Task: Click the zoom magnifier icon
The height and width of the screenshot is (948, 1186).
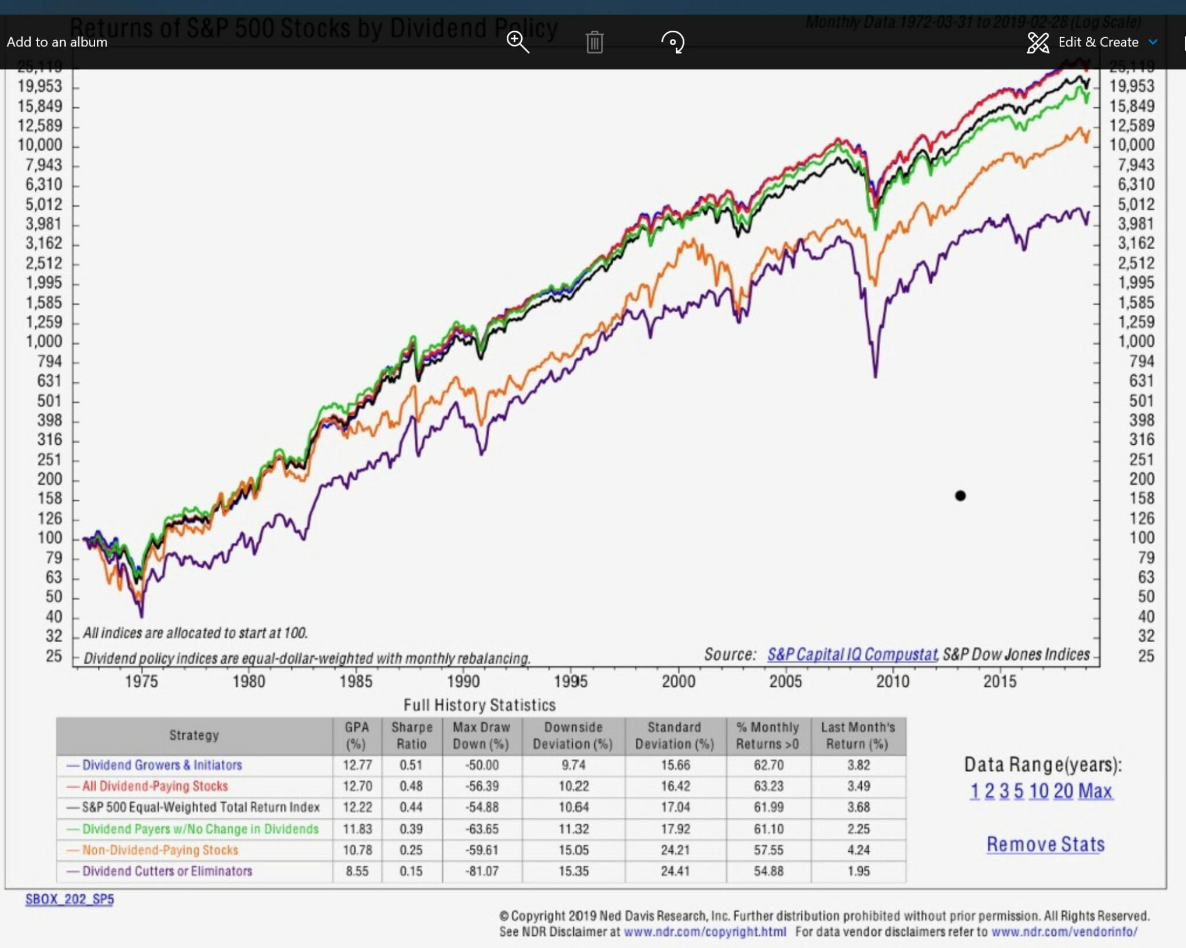Action: point(517,42)
